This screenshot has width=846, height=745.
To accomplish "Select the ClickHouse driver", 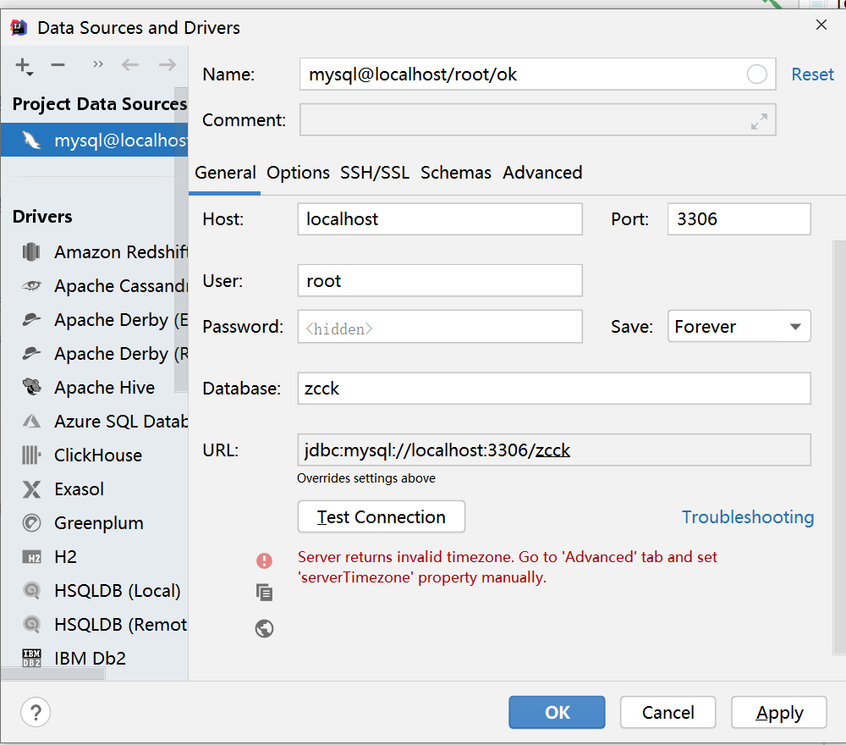I will point(97,455).
